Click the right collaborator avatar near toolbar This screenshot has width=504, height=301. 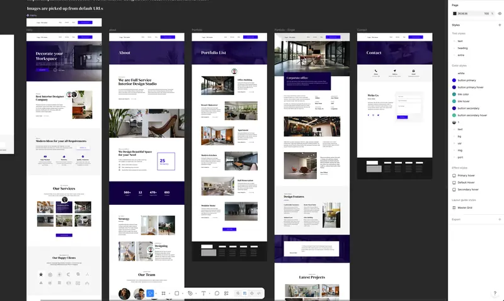(139, 293)
